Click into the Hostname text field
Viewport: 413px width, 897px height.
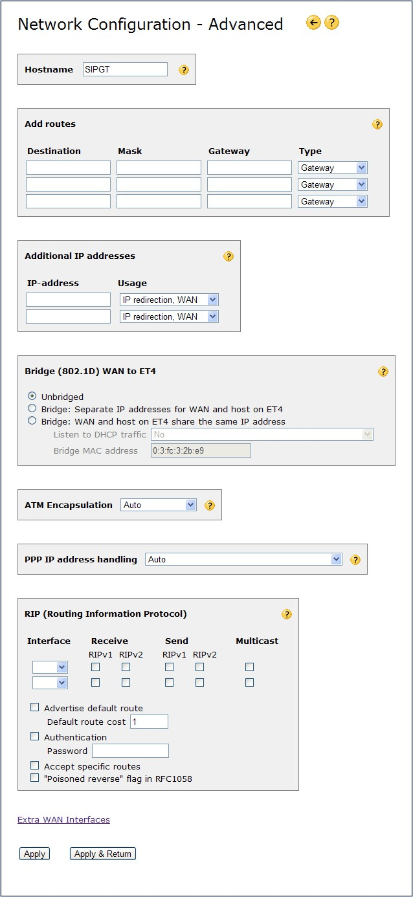click(125, 69)
